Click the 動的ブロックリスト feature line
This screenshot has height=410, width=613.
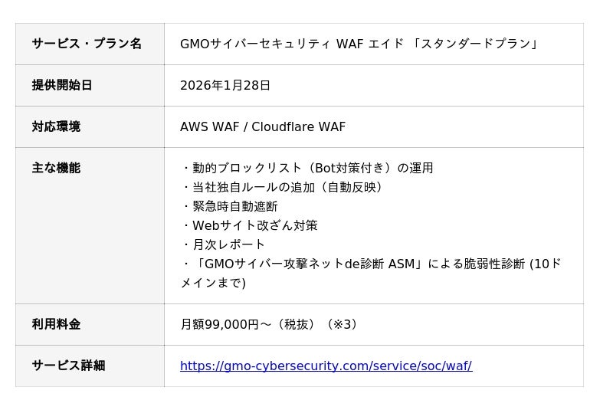coord(307,168)
